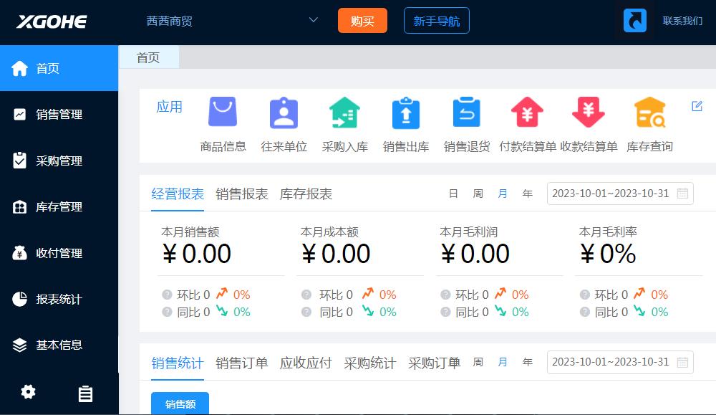
Task: Open the 付款结算单 red up-arrow icon
Action: pyautogui.click(x=528, y=112)
